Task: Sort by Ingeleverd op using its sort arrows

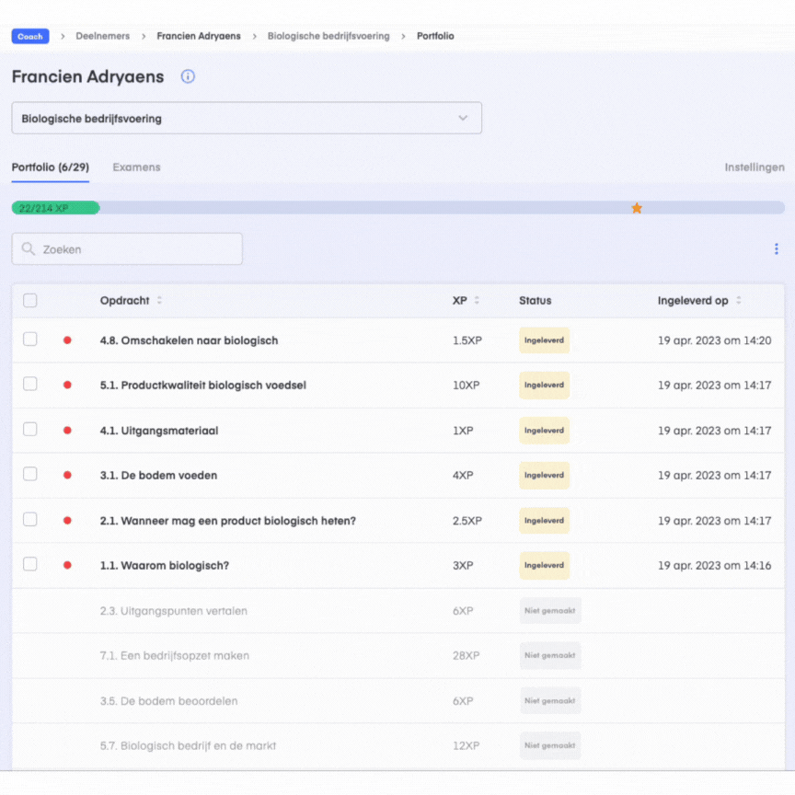Action: click(738, 300)
